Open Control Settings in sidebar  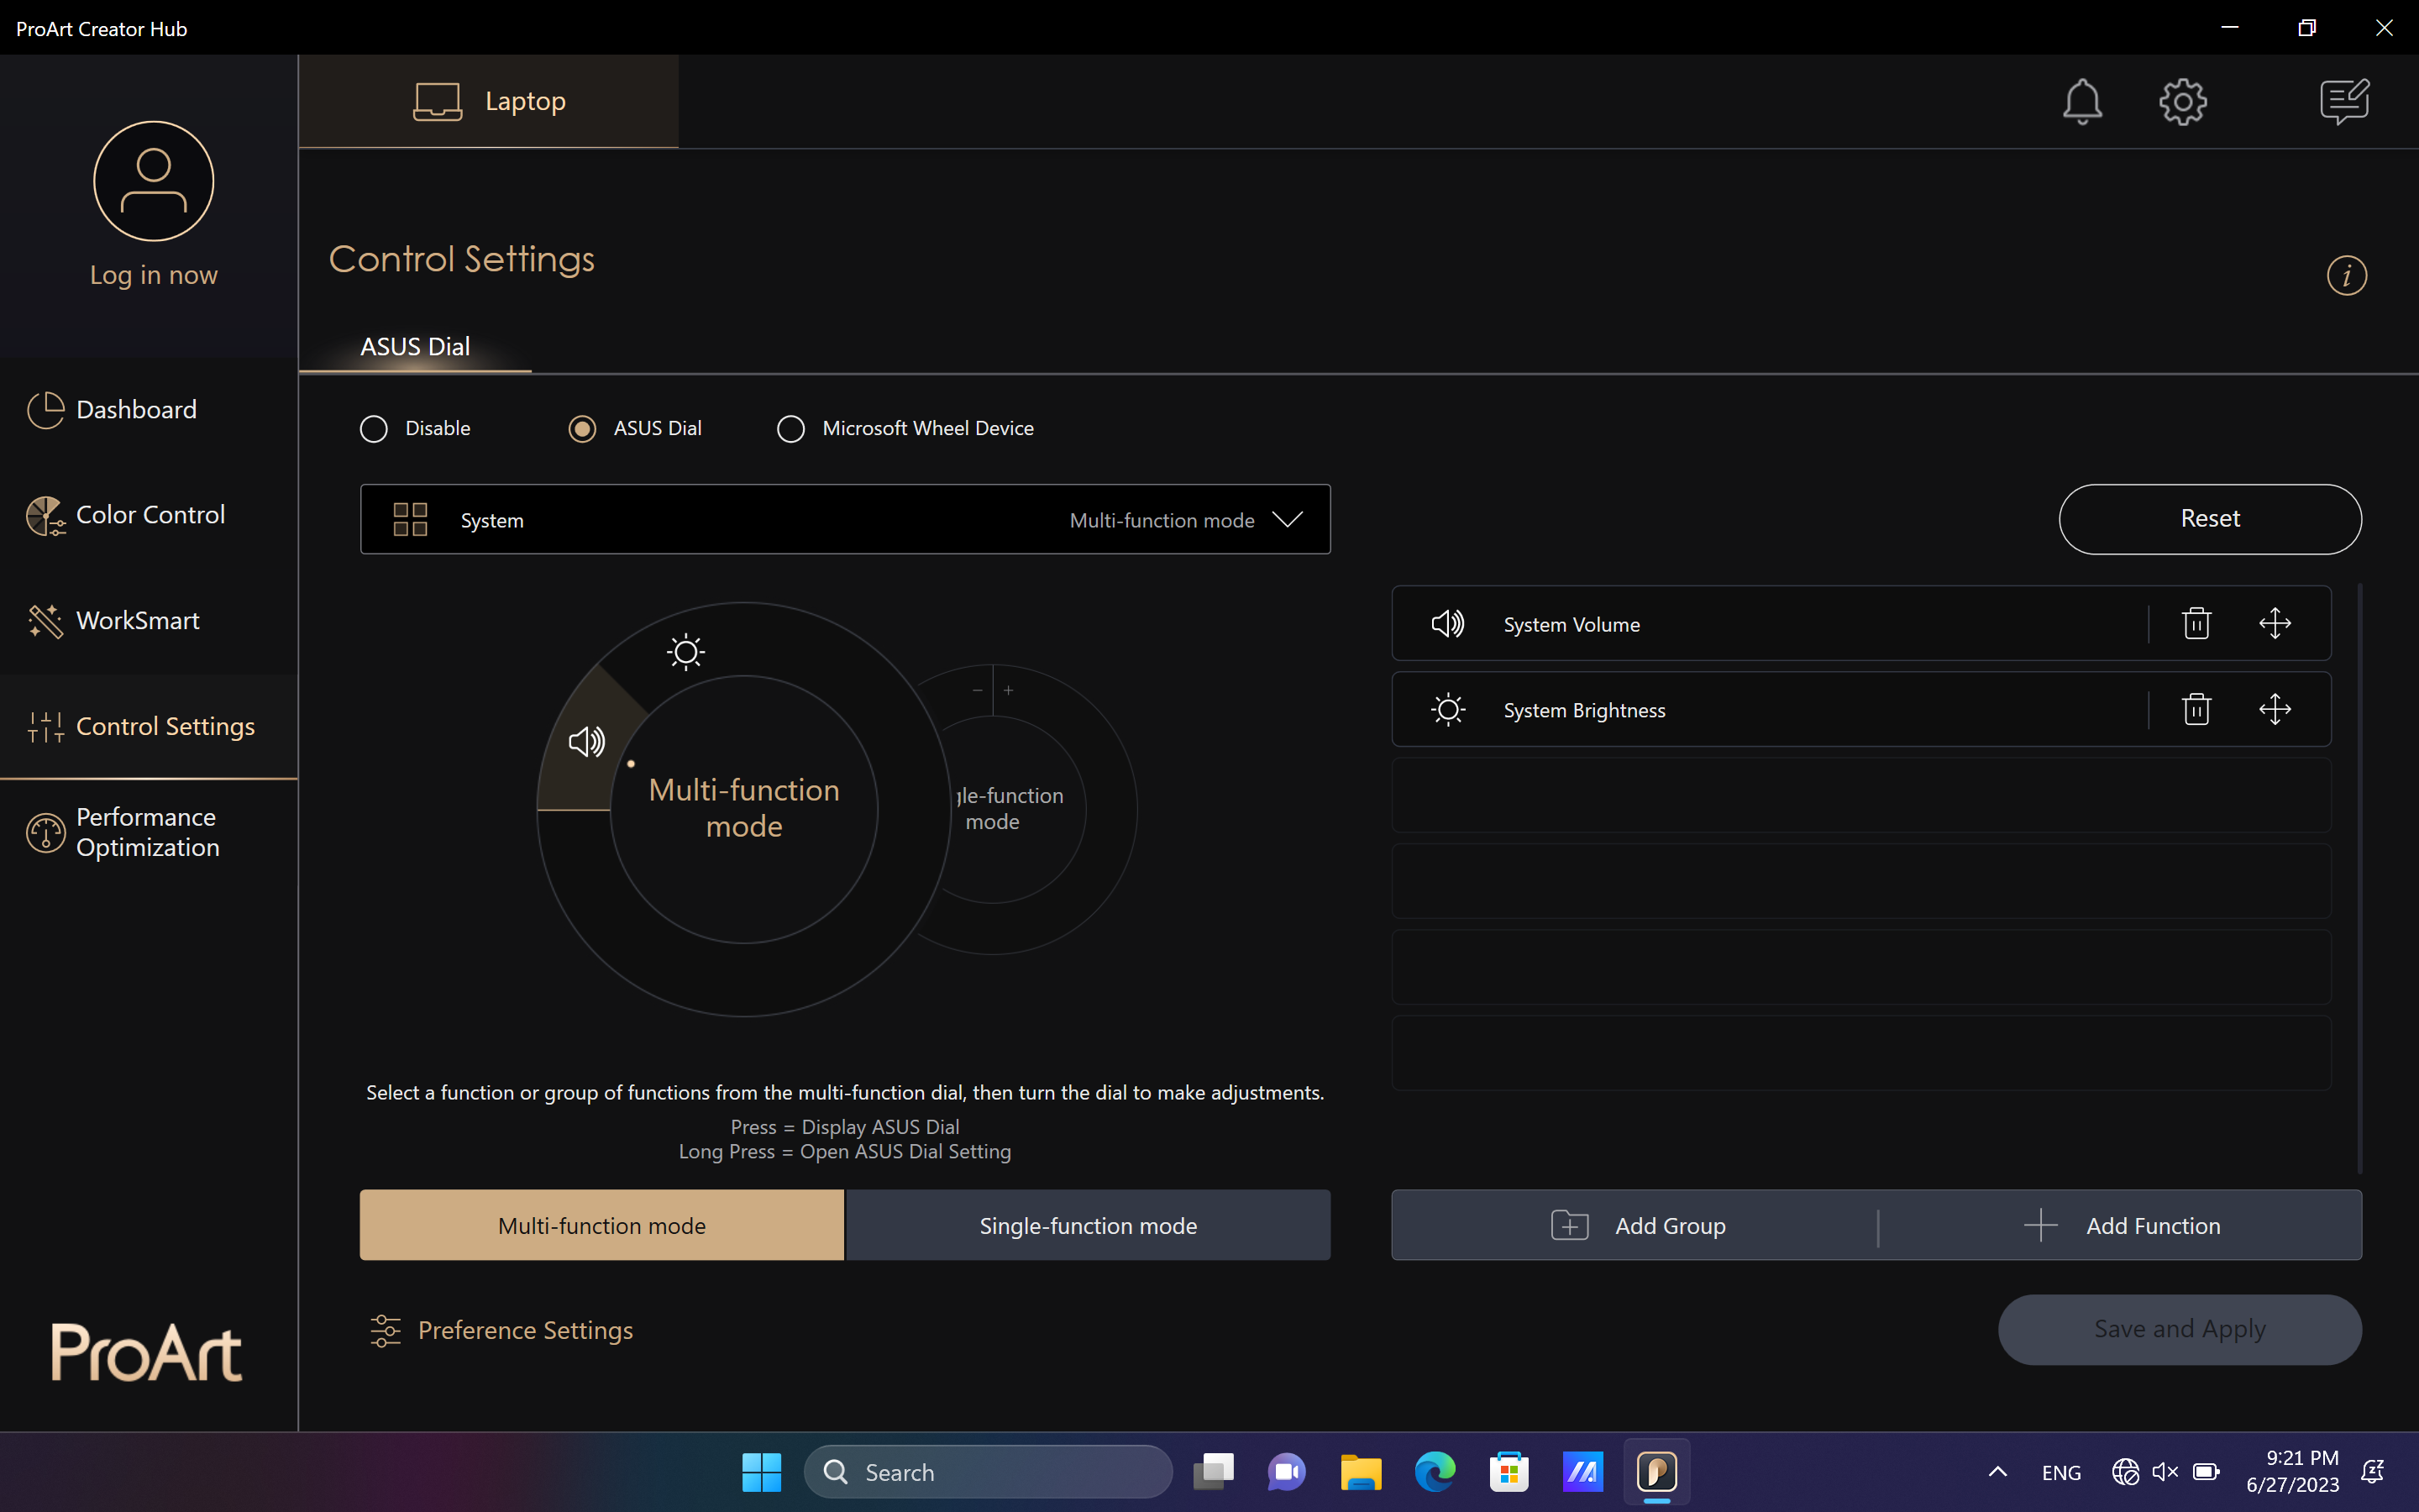149,727
